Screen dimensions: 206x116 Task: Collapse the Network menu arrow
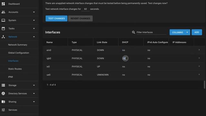pyautogui.click(x=34, y=37)
